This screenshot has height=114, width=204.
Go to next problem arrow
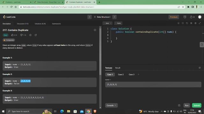(x=114, y=17)
